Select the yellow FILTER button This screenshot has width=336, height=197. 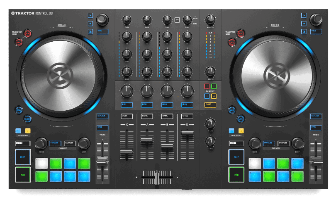210,105
